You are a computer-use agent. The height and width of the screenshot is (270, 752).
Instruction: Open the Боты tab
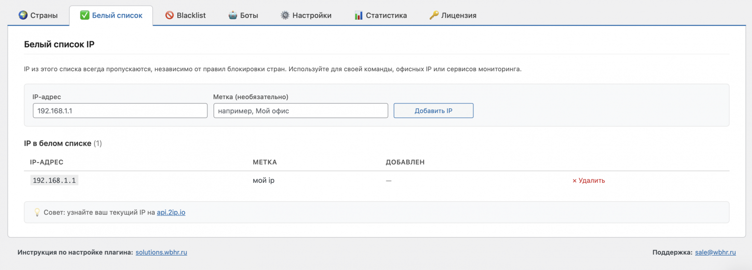coord(243,15)
